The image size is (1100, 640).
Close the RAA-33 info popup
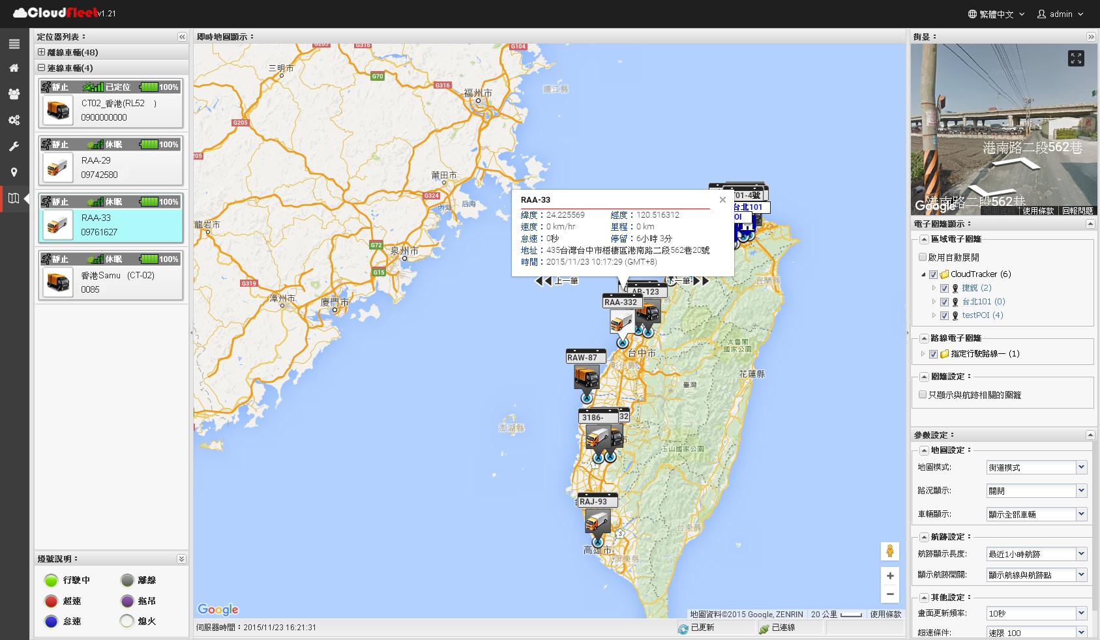point(722,200)
